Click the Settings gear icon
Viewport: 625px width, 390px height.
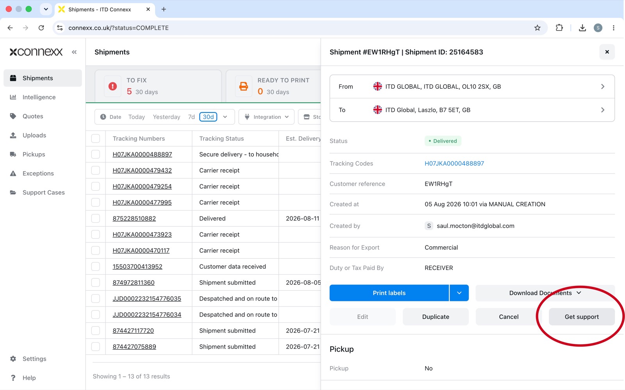coord(13,359)
